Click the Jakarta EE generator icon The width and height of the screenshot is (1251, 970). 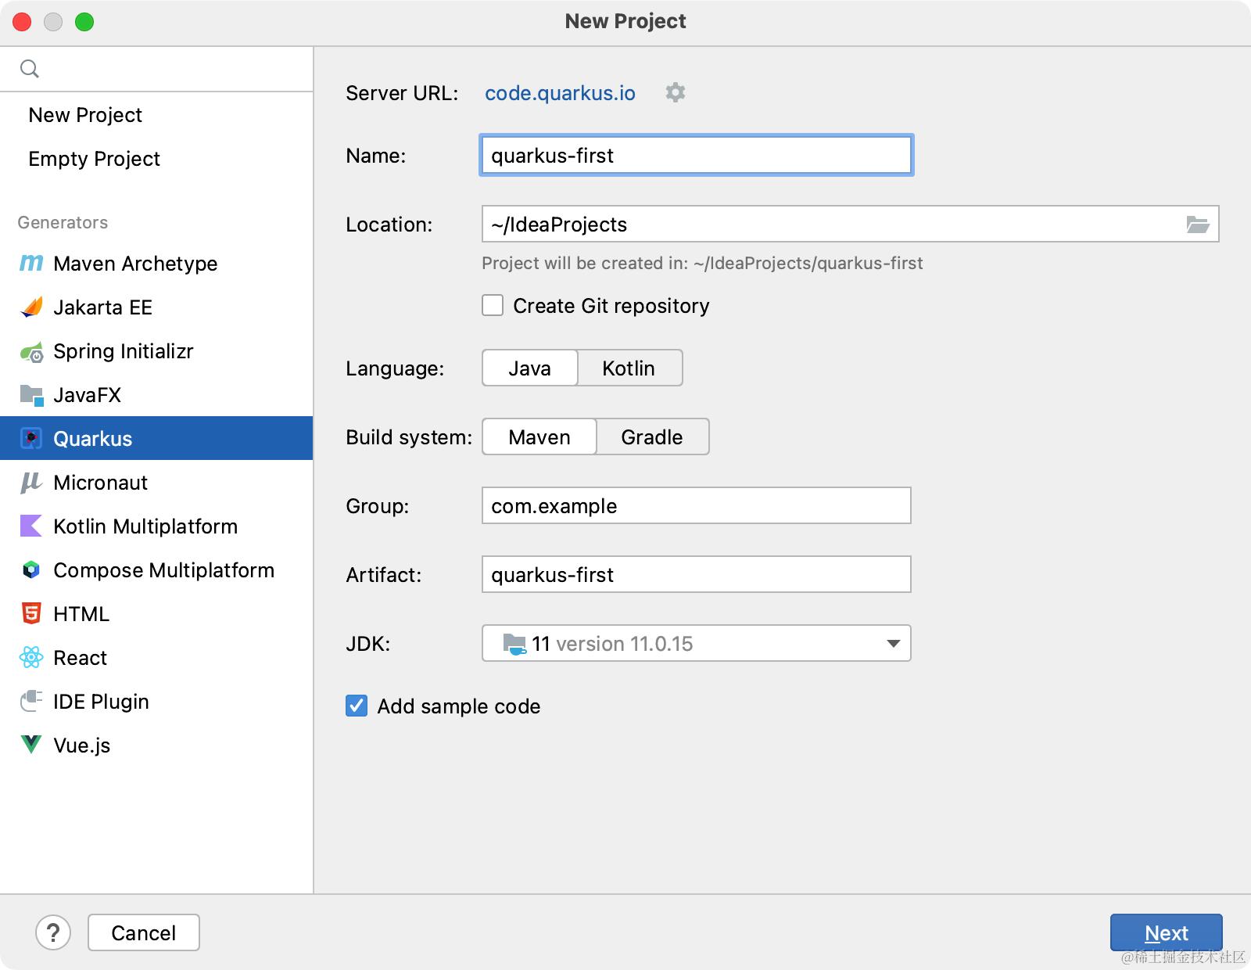point(31,307)
